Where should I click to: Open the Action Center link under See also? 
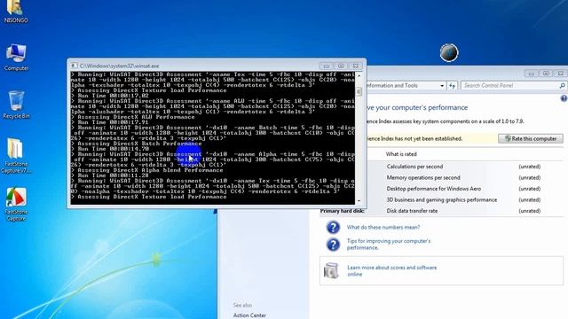(249, 315)
